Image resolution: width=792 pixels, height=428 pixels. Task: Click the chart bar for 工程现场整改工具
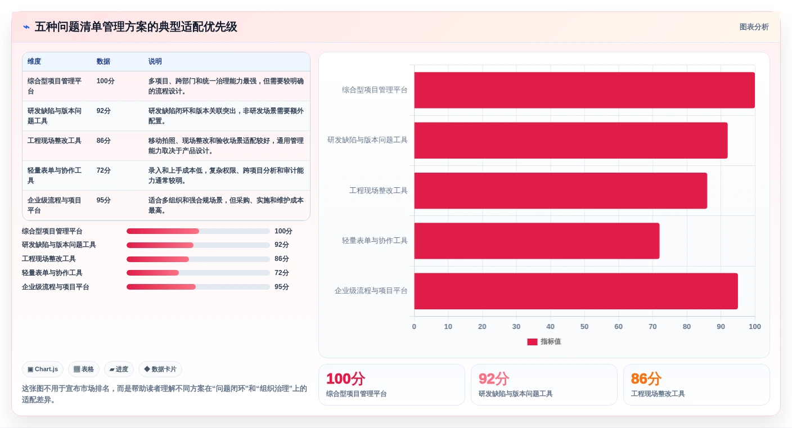point(561,191)
